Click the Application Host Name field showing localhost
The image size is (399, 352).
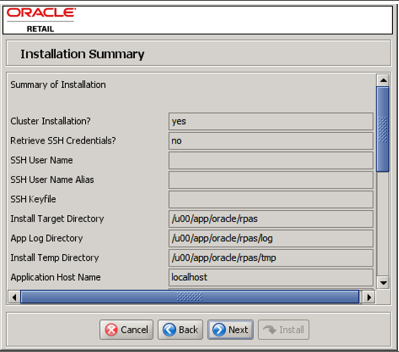270,277
